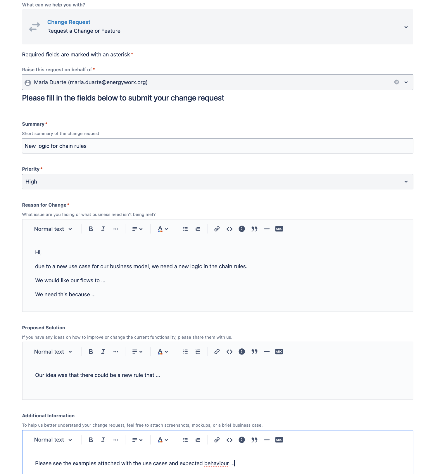Clear Maria Duarte from requester field

coord(397,82)
